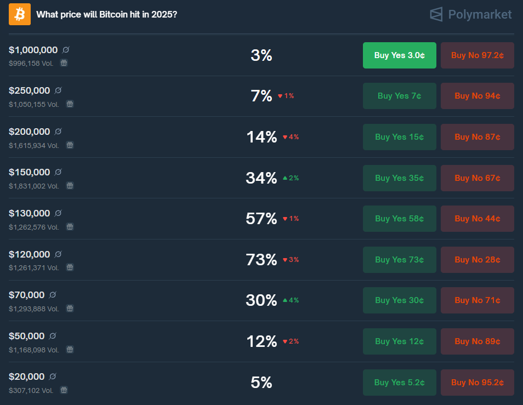The image size is (523, 405).
Task: Click the gift icon beside $1,050,155 Vol.
Action: (x=70, y=104)
